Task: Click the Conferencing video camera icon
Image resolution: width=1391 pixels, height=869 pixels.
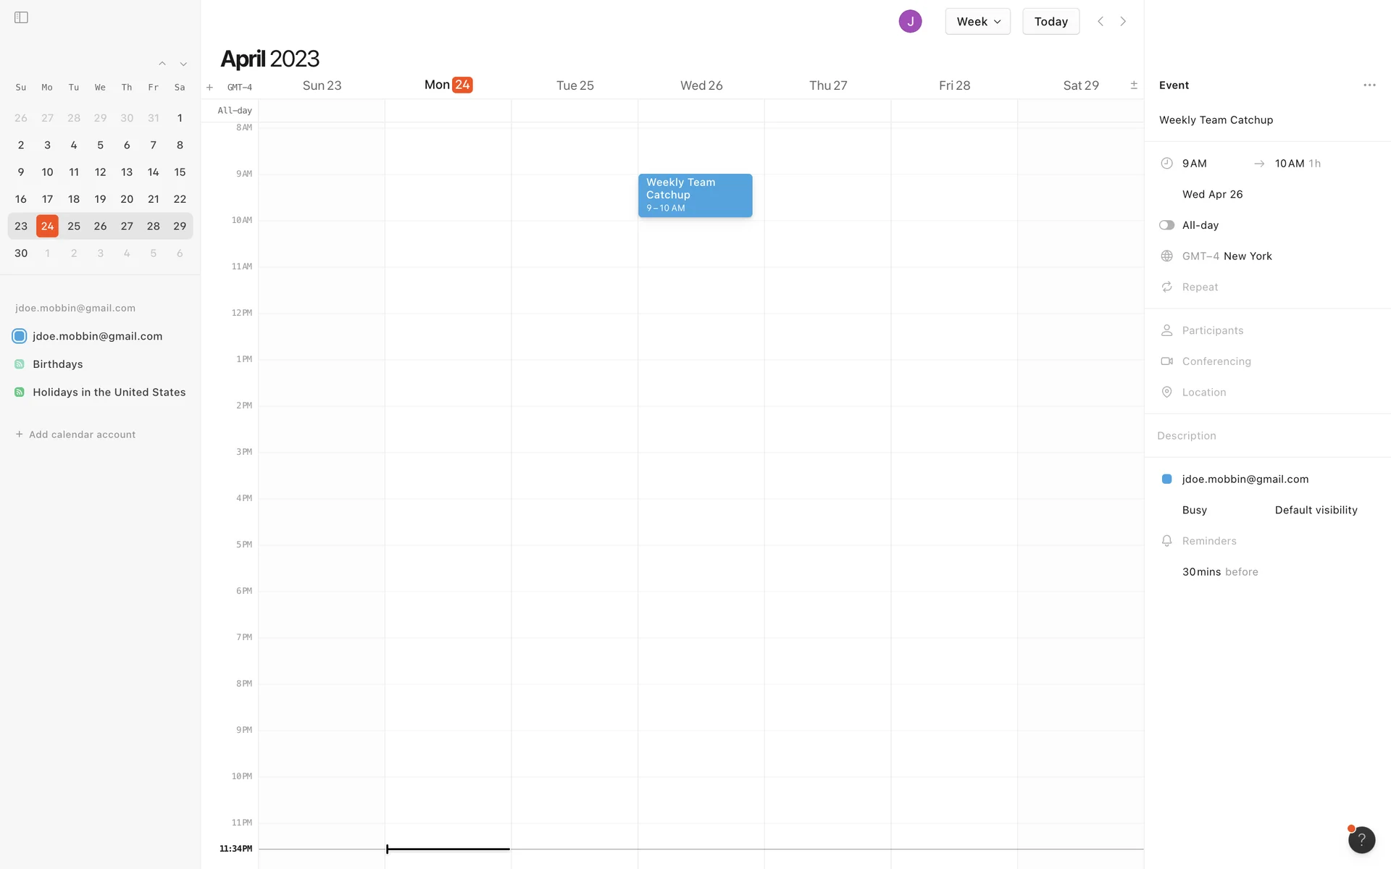Action: coord(1166,361)
